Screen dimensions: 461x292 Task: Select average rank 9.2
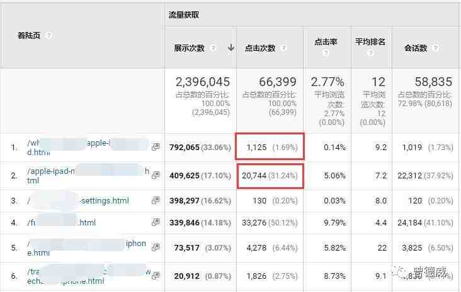click(x=381, y=147)
